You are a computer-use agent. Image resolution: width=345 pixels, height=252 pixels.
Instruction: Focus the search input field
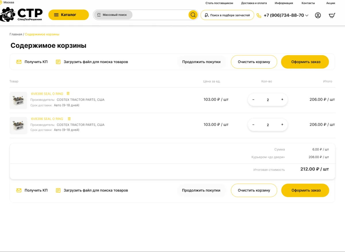pos(160,15)
